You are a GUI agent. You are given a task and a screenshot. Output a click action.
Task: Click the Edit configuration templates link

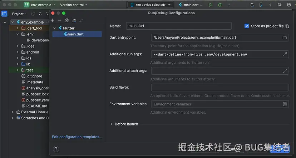tap(77, 137)
